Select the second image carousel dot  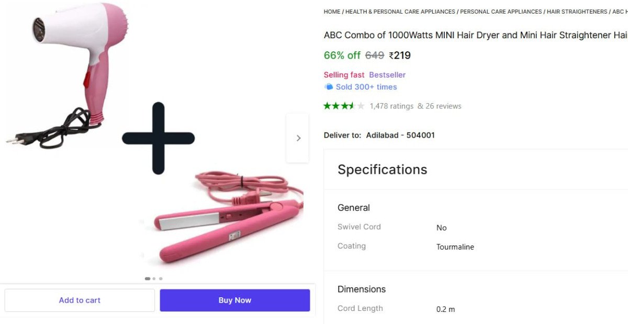tap(154, 278)
